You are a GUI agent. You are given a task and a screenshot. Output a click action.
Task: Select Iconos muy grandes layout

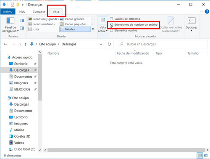(x=43, y=19)
